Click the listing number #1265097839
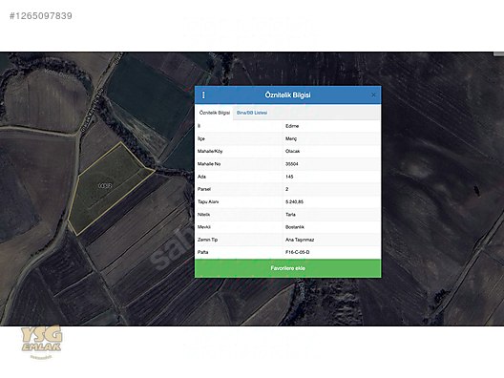 41,16
